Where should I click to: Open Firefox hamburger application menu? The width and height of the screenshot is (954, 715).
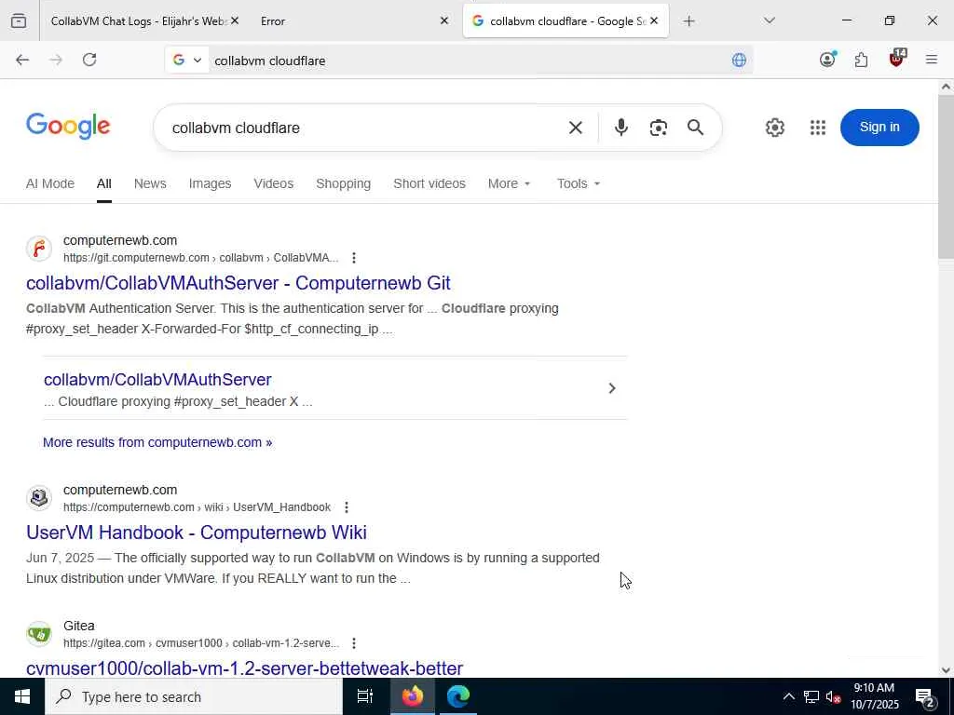click(932, 60)
